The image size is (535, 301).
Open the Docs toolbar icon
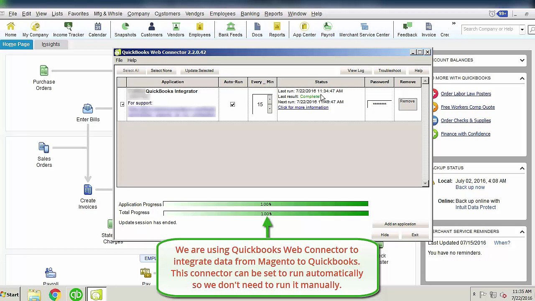tap(257, 30)
